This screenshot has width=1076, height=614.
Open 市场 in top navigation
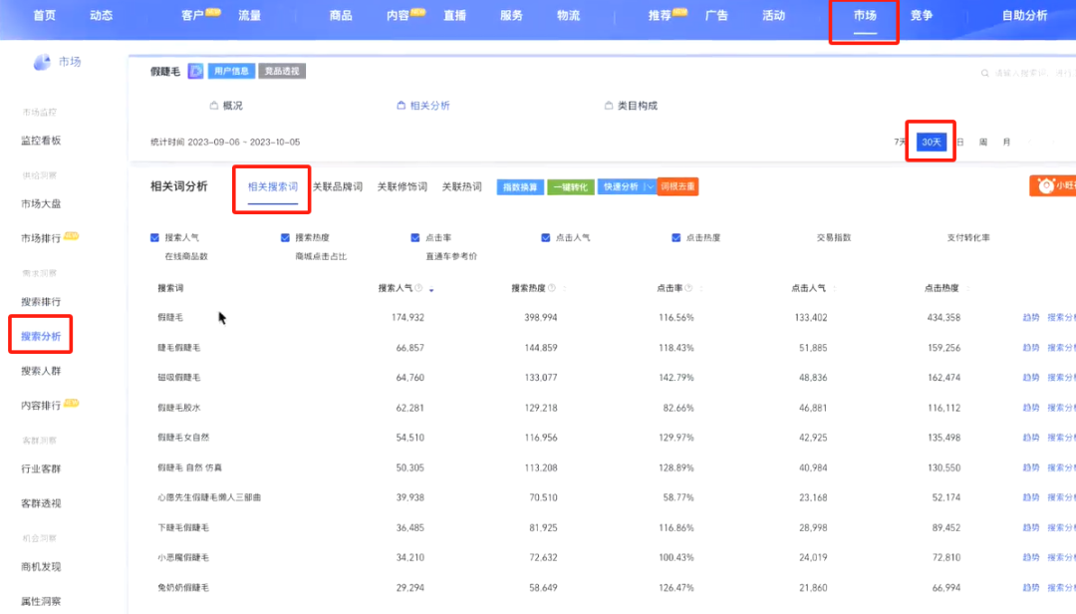(865, 16)
